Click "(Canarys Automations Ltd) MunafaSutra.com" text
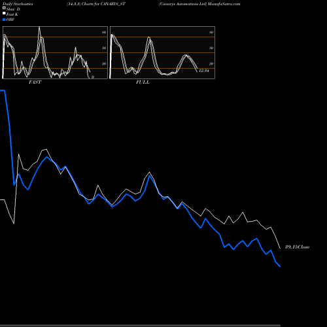The height and width of the screenshot is (327, 327). pos(199,4)
